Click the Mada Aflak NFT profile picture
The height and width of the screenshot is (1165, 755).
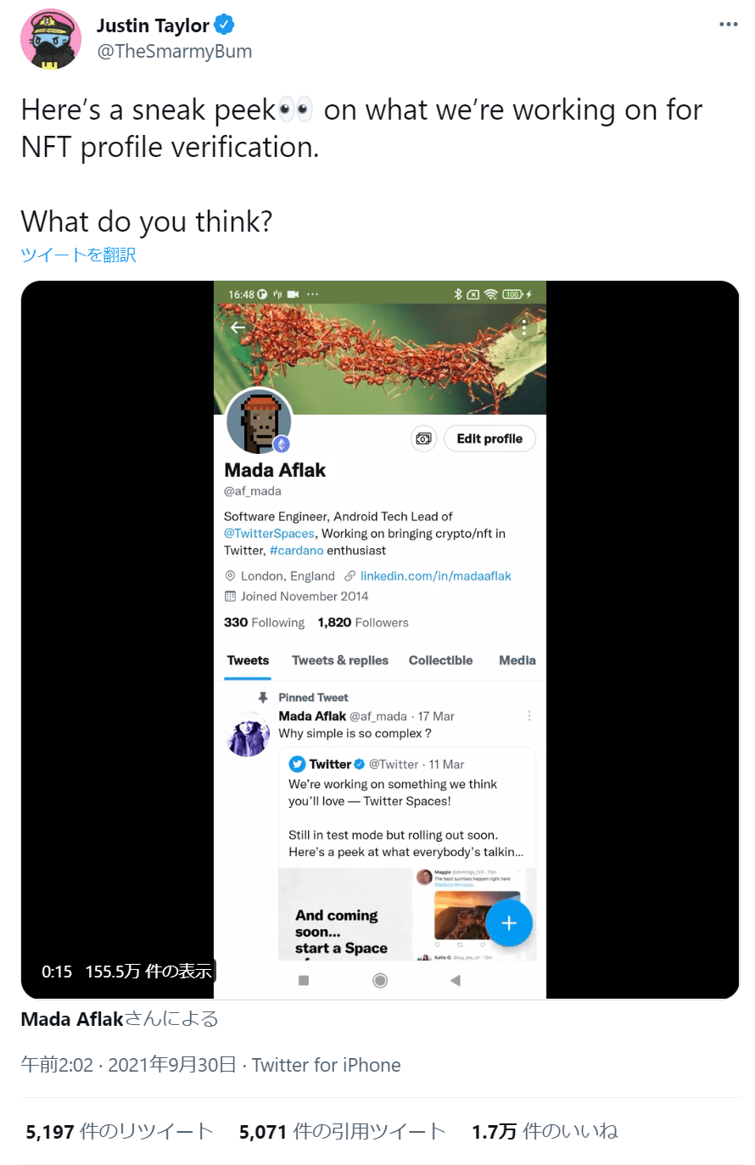coord(260,421)
